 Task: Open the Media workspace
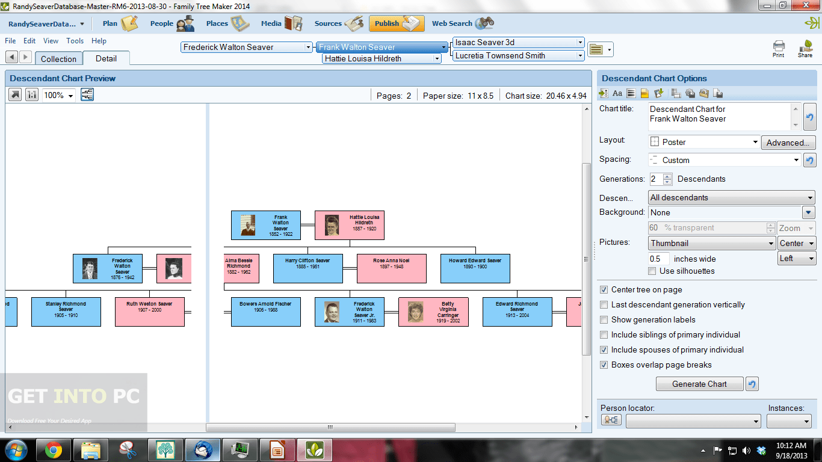pos(282,23)
